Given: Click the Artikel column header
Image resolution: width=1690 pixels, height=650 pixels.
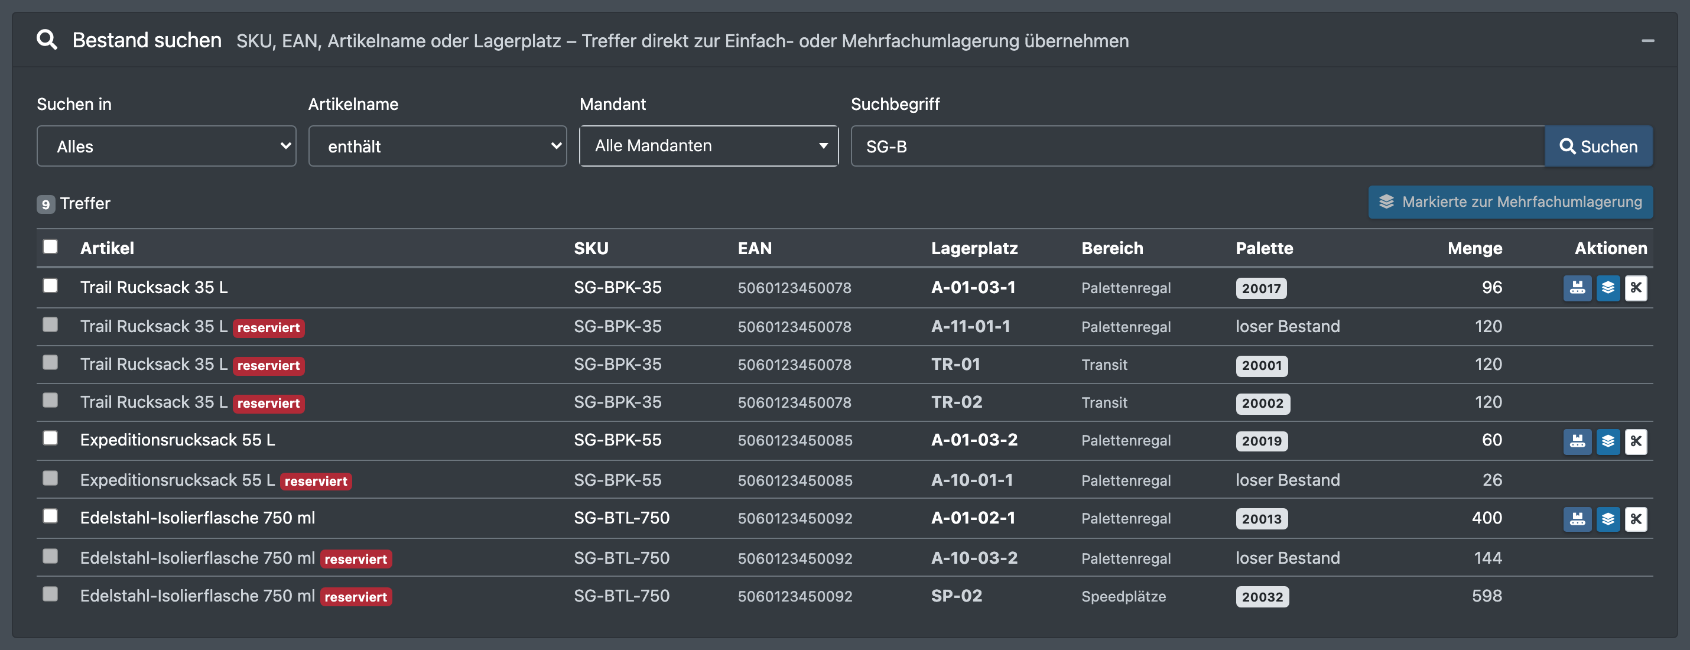Looking at the screenshot, I should click(x=107, y=248).
